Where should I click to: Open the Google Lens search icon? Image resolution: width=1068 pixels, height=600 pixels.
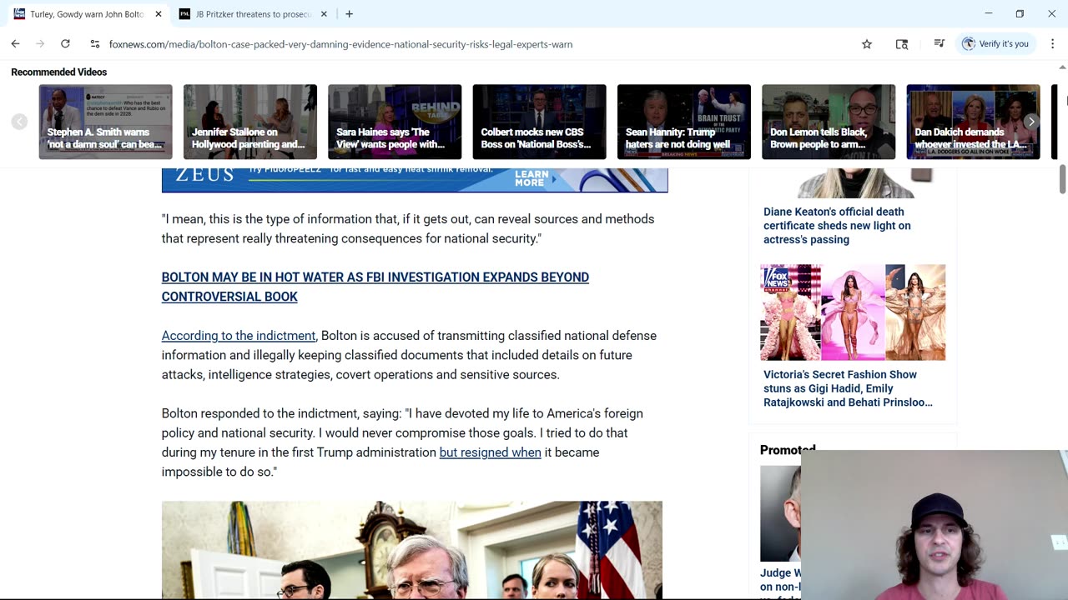tap(902, 44)
